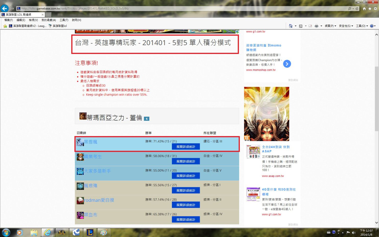Launch Paint from the taskbar

(104, 232)
